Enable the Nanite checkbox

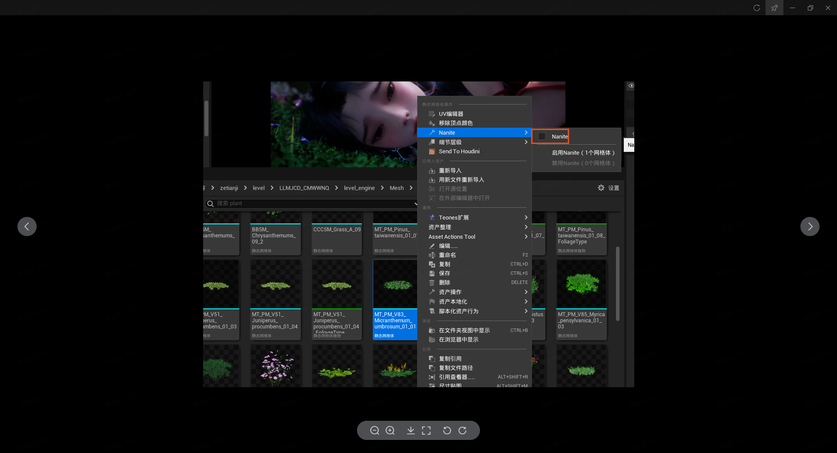click(542, 137)
